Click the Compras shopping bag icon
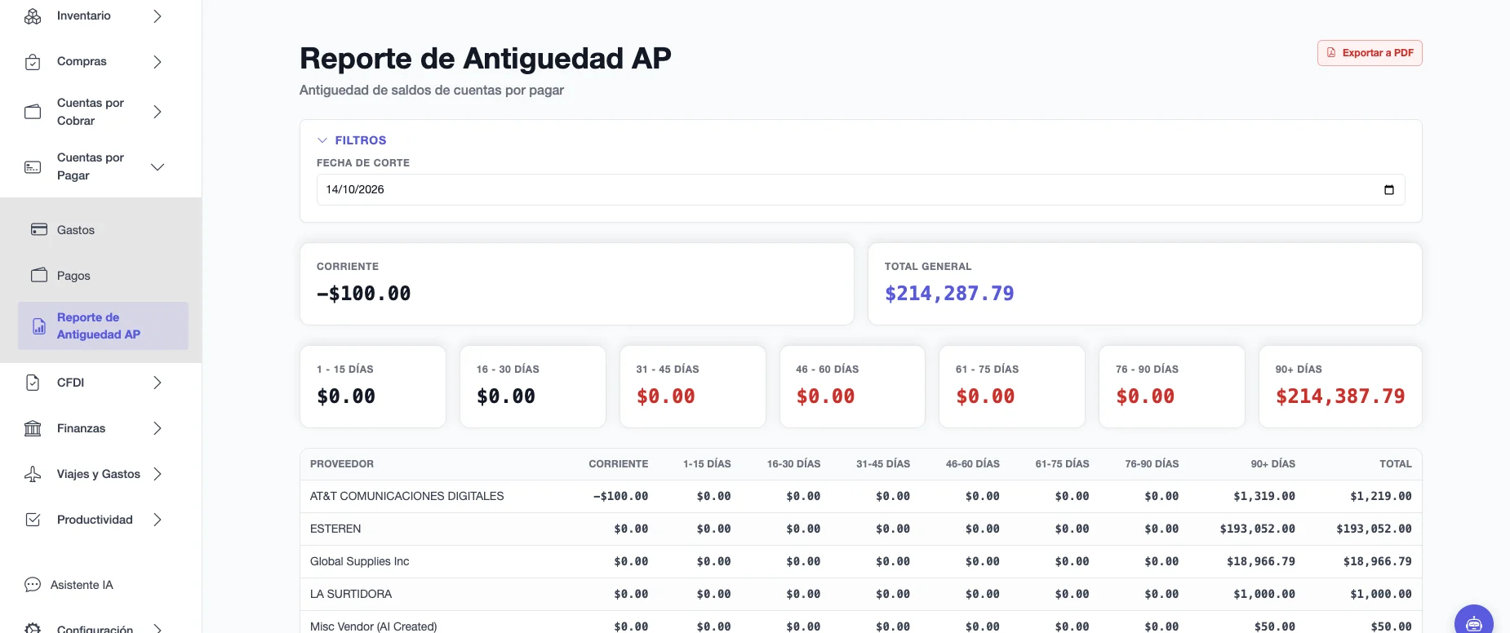Screen dimensions: 1510x633 (x=33, y=62)
